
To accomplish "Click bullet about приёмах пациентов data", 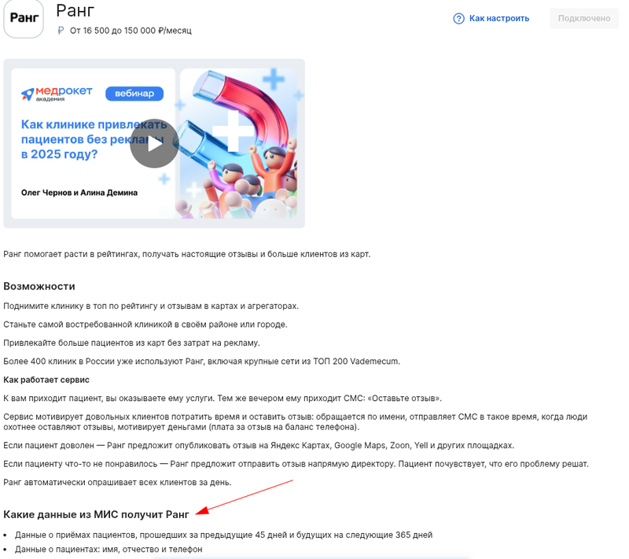I will 223,535.
